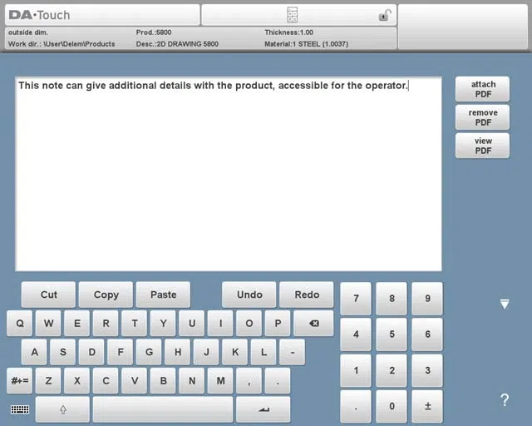The image size is (532, 426).
Task: Tap numeric keypad 0
Action: pos(392,406)
